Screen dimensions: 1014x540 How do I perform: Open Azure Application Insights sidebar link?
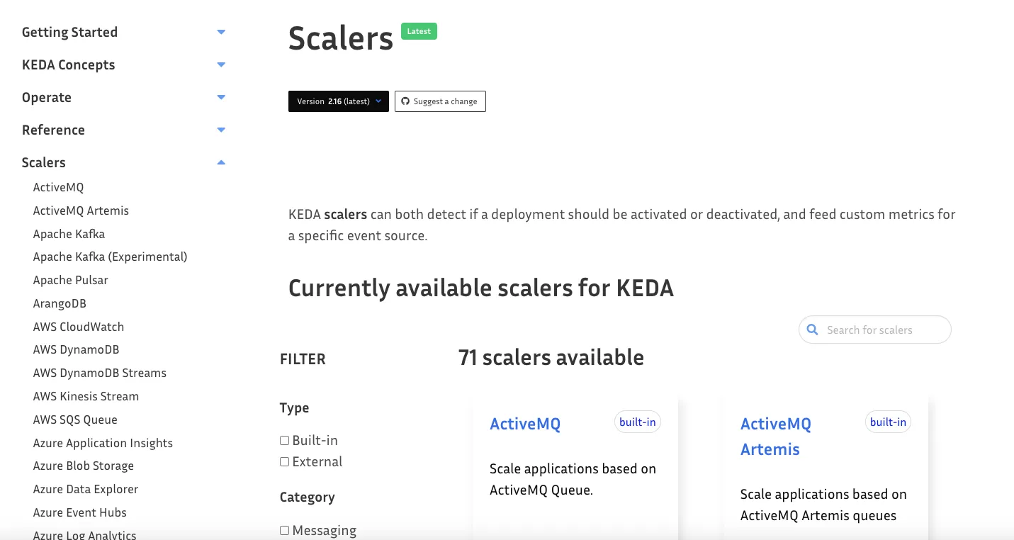(103, 443)
